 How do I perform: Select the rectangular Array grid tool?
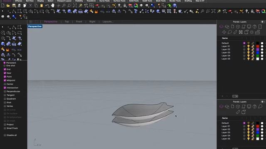click(169, 11)
